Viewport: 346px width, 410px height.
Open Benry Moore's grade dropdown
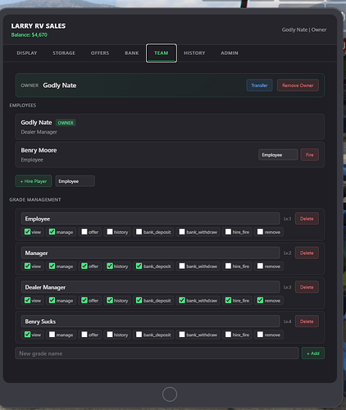tap(278, 155)
